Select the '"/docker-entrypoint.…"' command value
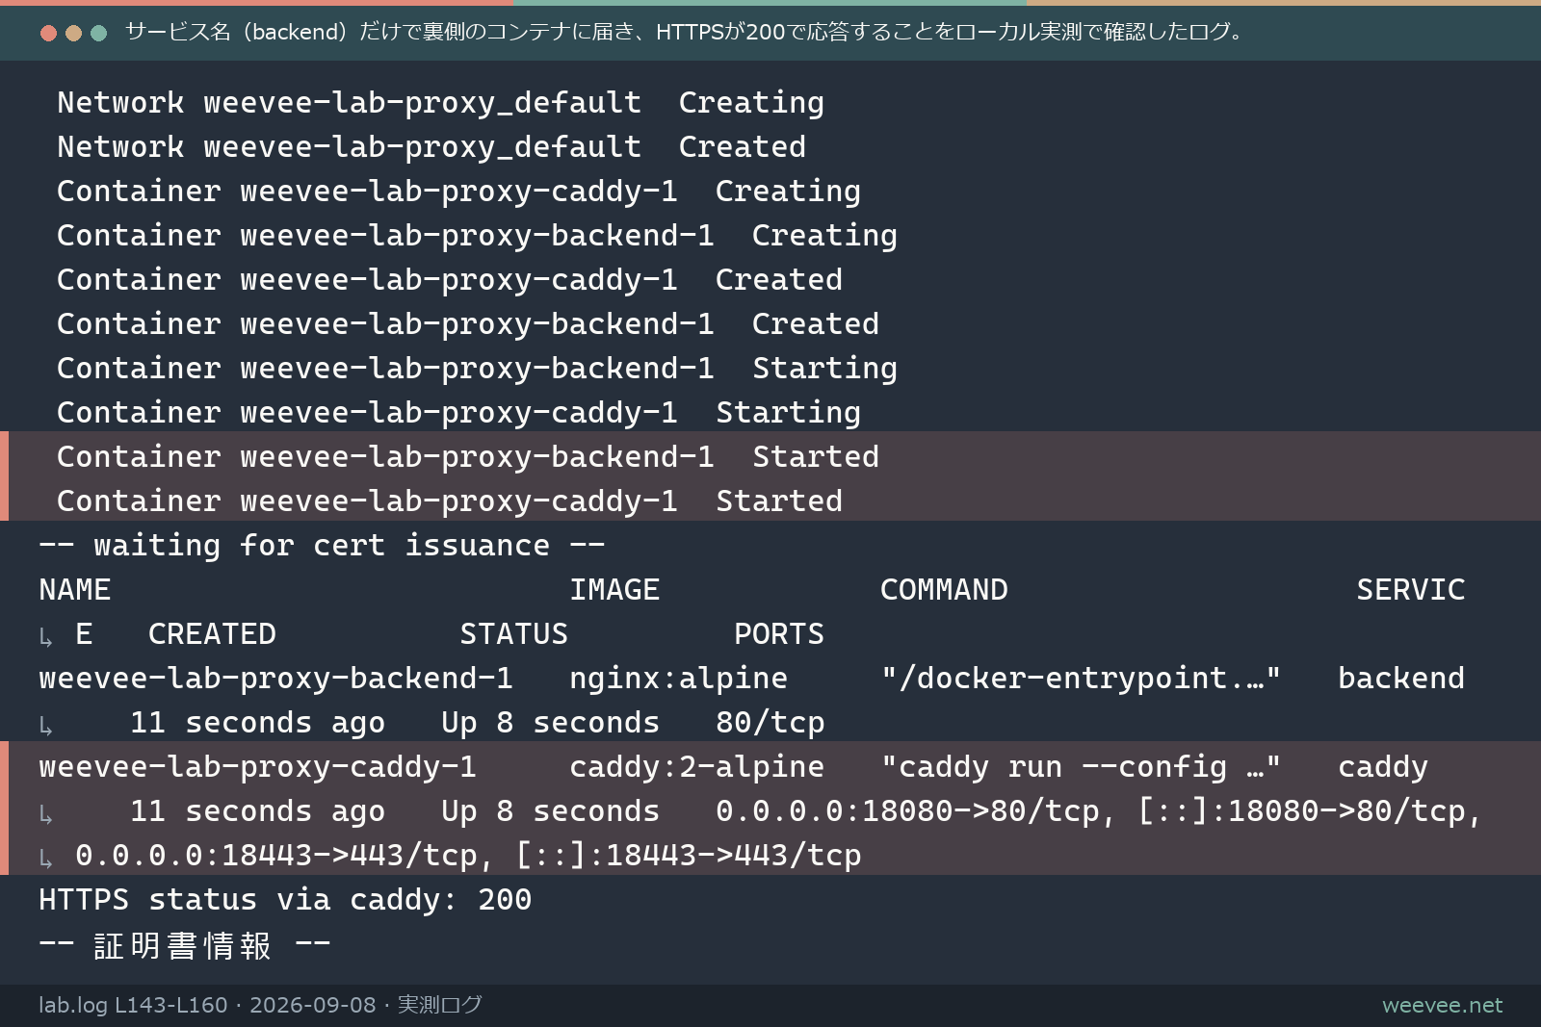The image size is (1541, 1027). [x=1081, y=678]
